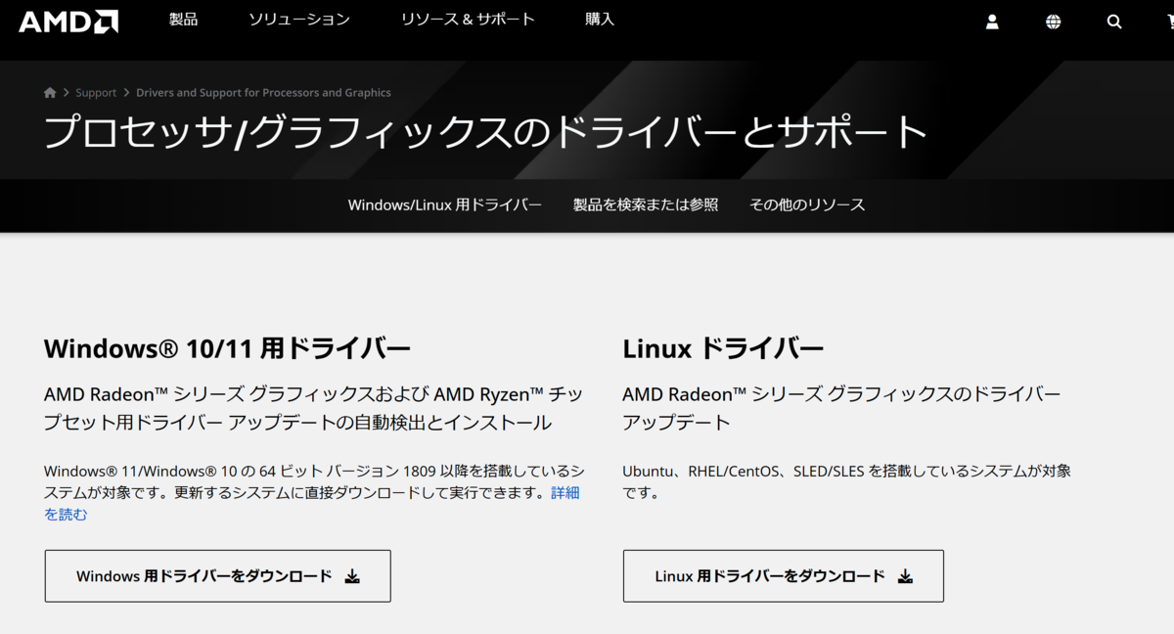Click Linux 用ドライバーをダウンロード button
The image size is (1174, 634).
click(x=784, y=576)
